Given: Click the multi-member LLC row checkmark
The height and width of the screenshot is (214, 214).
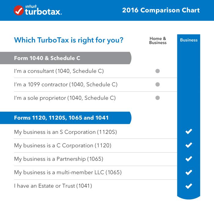Looking at the screenshot, I should [189, 172].
